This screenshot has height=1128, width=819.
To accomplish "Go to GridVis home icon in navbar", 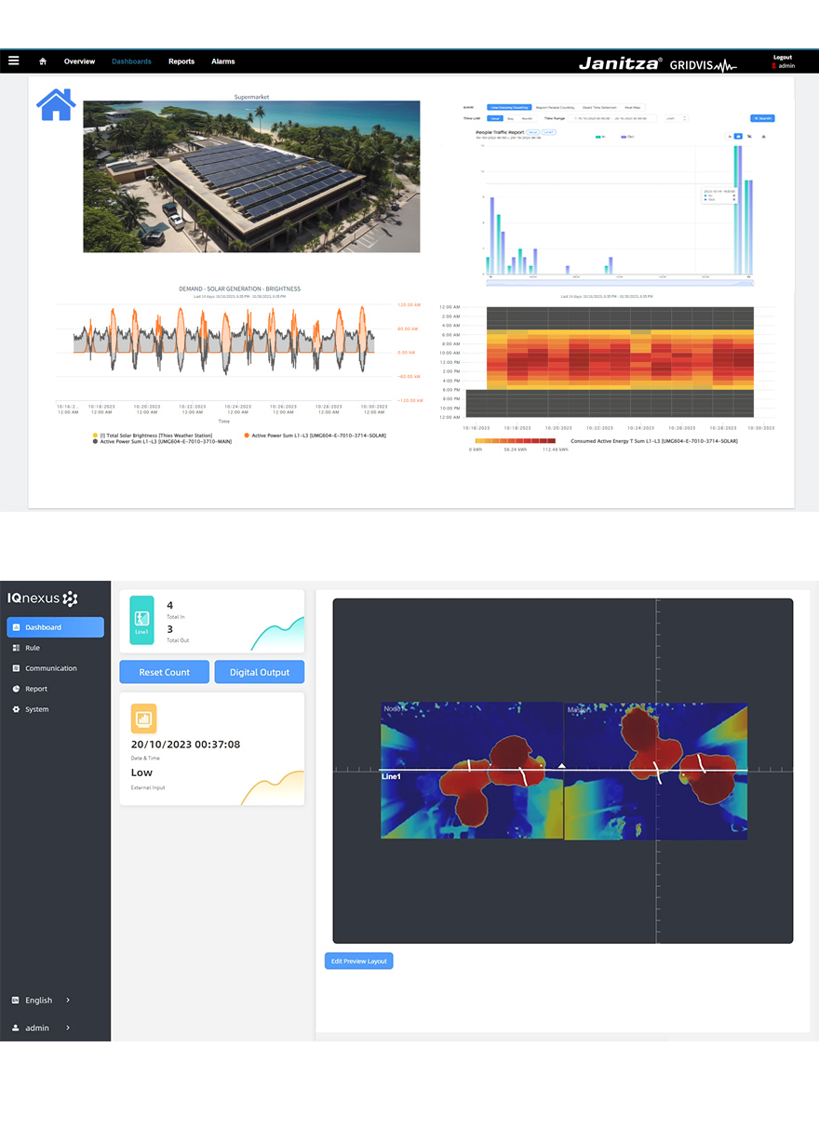I will (x=43, y=61).
